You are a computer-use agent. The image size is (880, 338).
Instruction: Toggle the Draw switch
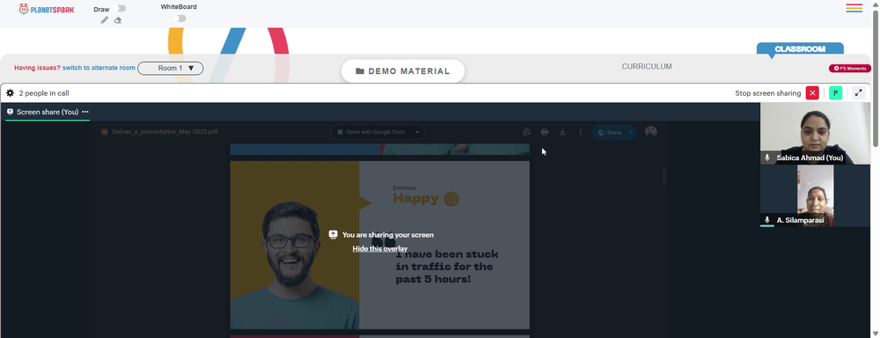click(119, 9)
